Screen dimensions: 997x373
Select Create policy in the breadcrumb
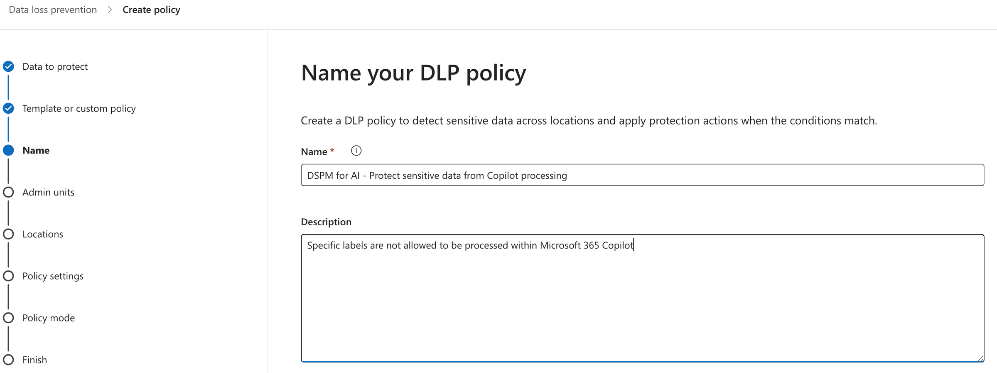151,9
